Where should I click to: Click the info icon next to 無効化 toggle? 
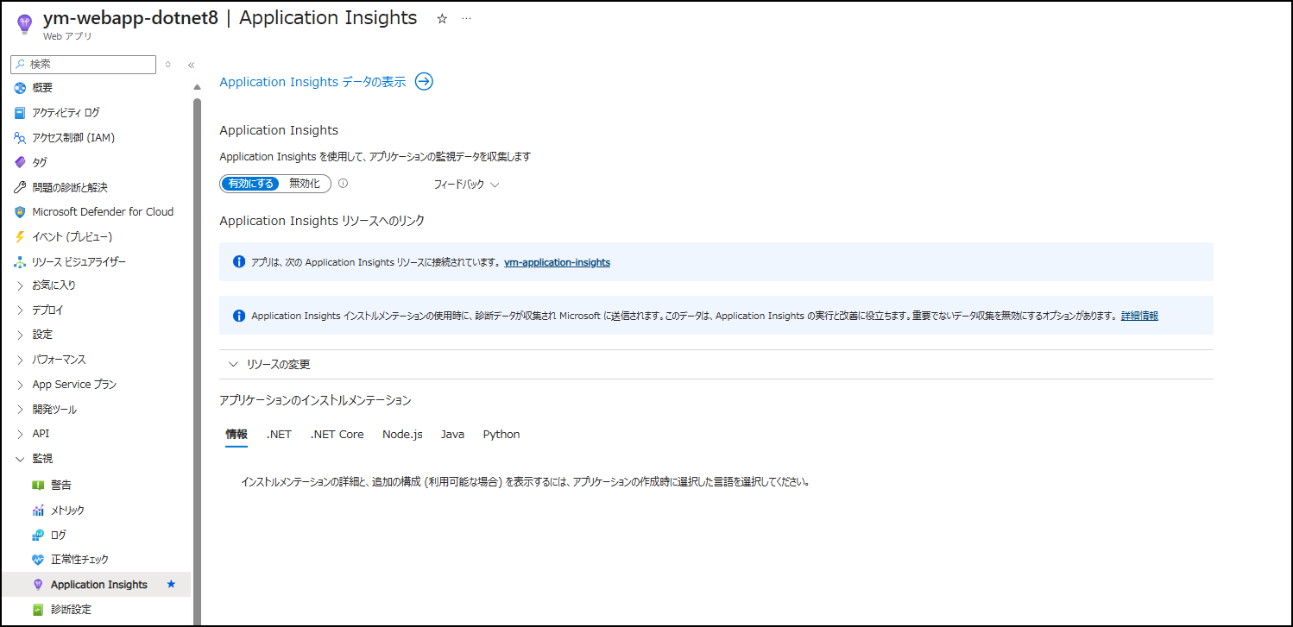click(343, 184)
